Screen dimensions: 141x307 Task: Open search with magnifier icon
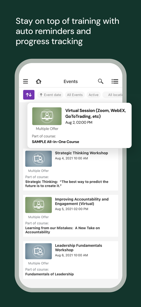pos(101,81)
